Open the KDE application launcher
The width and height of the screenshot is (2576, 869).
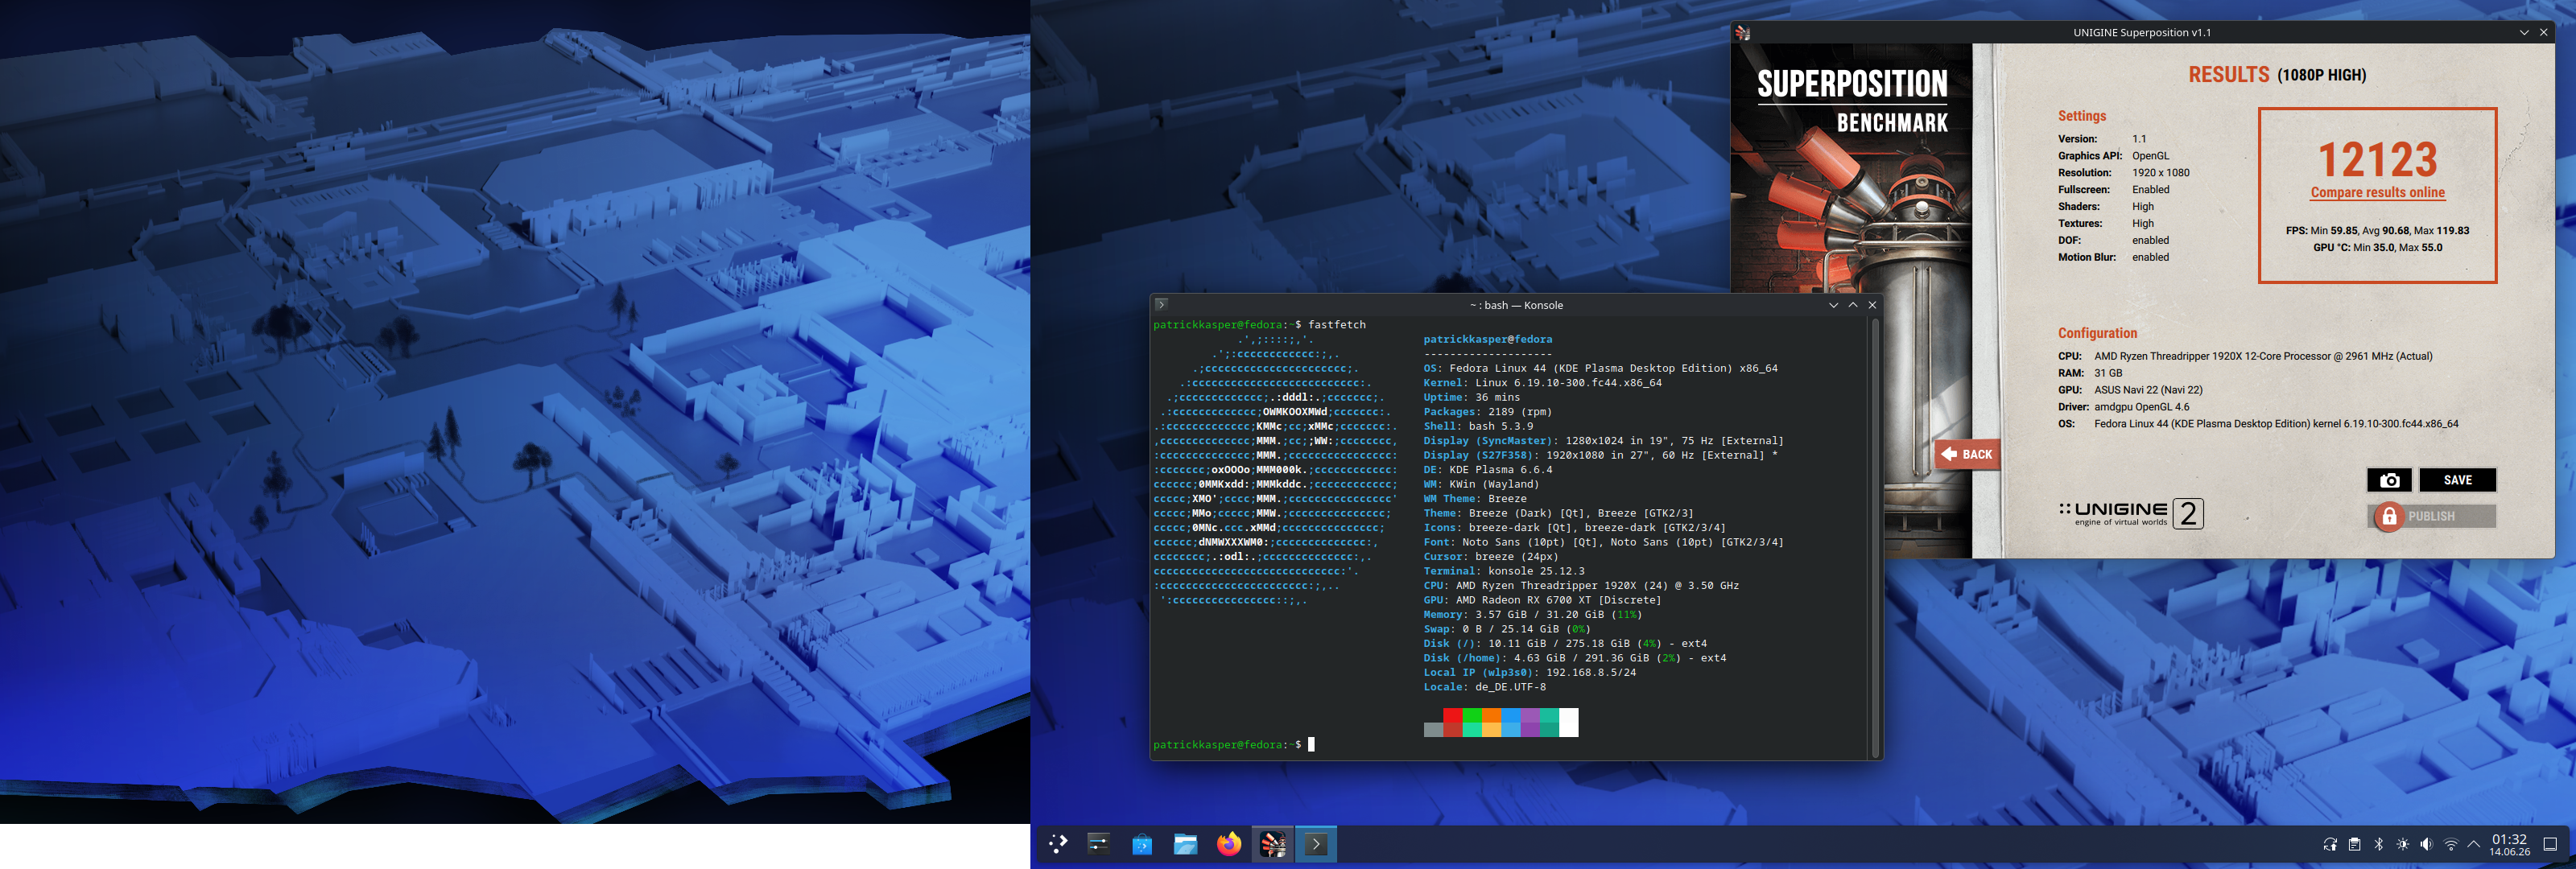tap(1057, 844)
